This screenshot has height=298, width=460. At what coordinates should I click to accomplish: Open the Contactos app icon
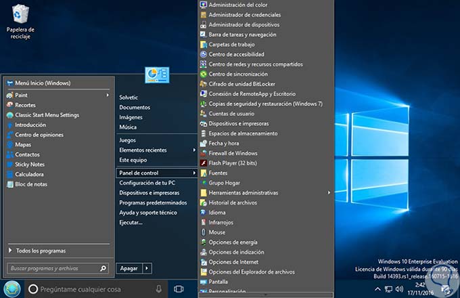coord(9,154)
